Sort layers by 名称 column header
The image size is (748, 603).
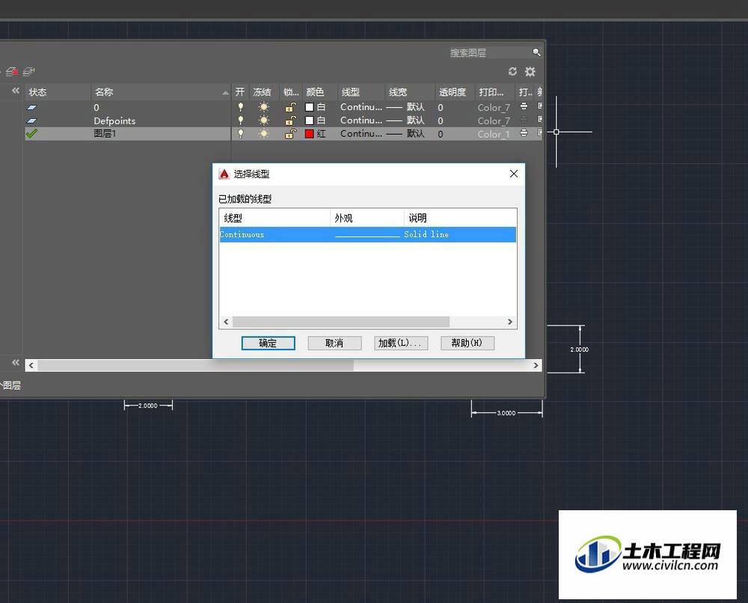pyautogui.click(x=161, y=91)
